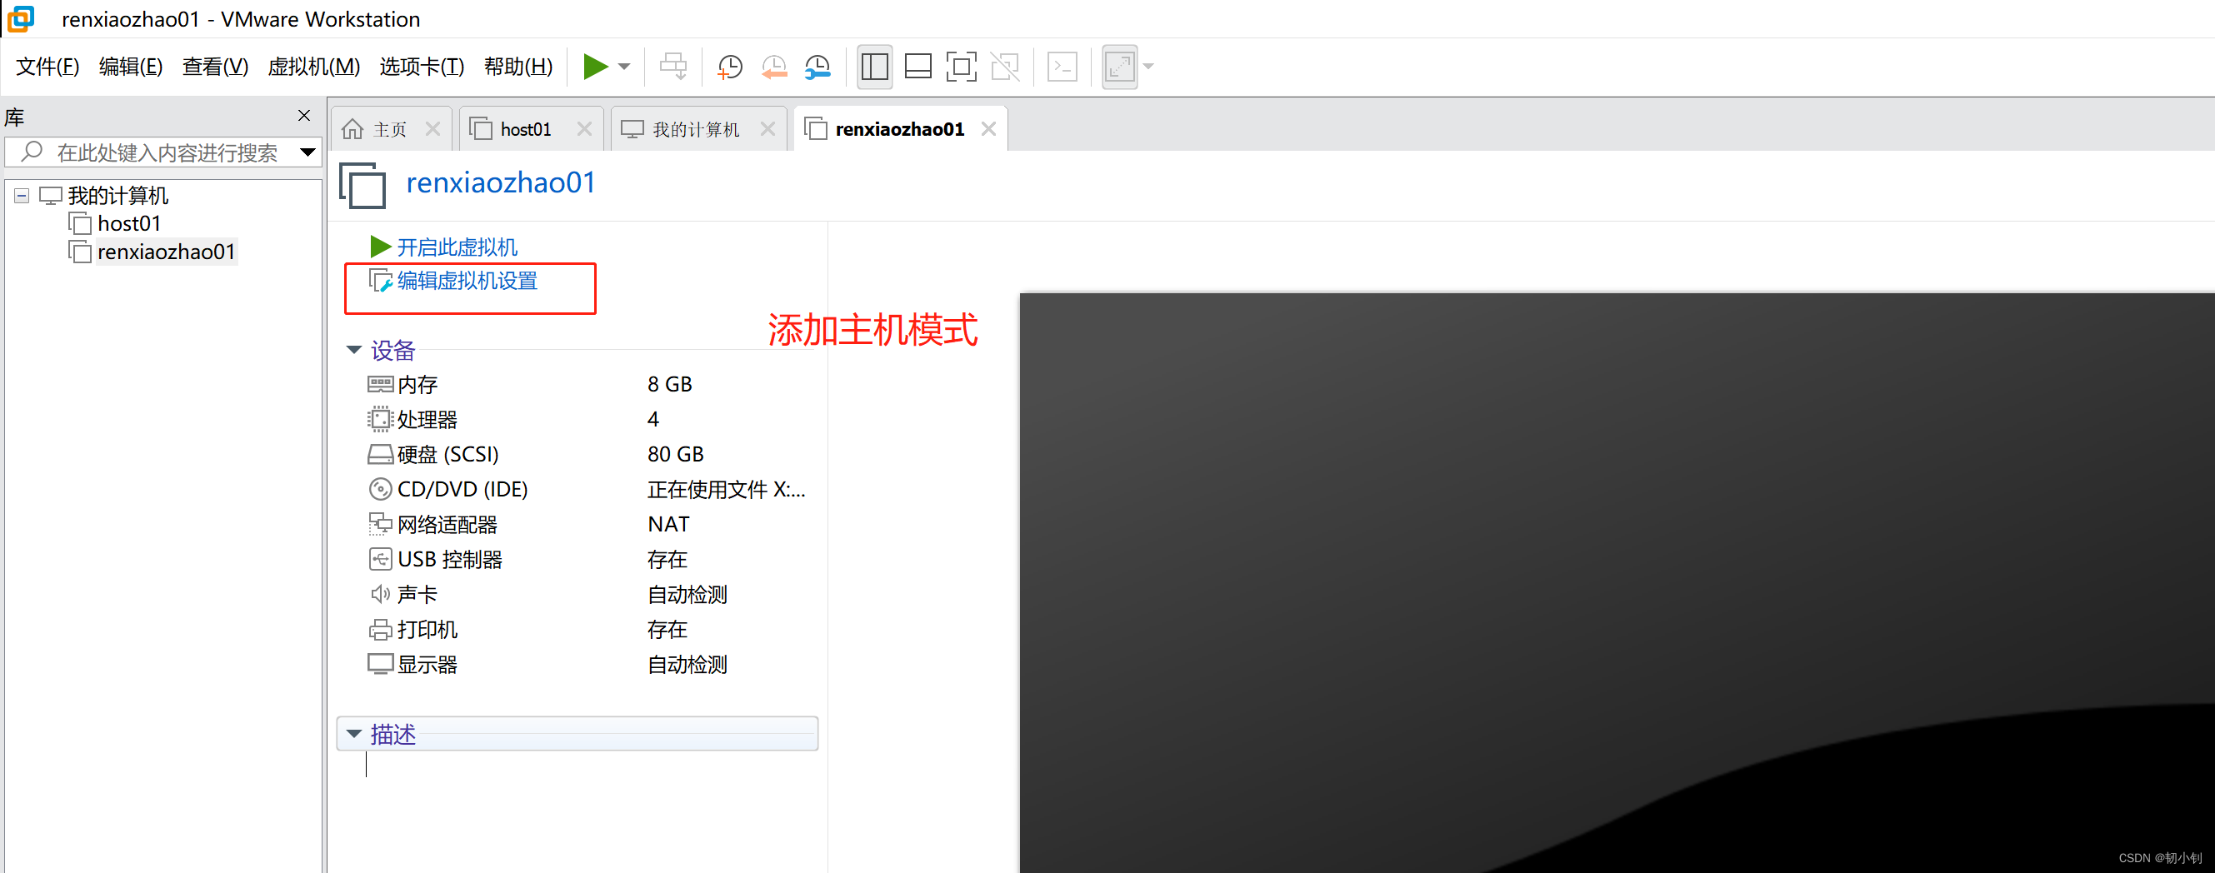
Task: Click the dark VM screen preview
Action: click(x=1617, y=582)
